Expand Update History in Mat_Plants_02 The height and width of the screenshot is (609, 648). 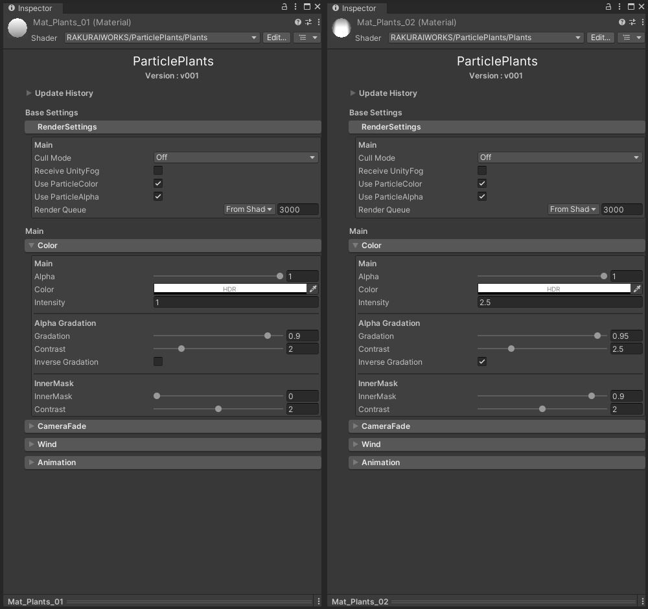(x=353, y=93)
